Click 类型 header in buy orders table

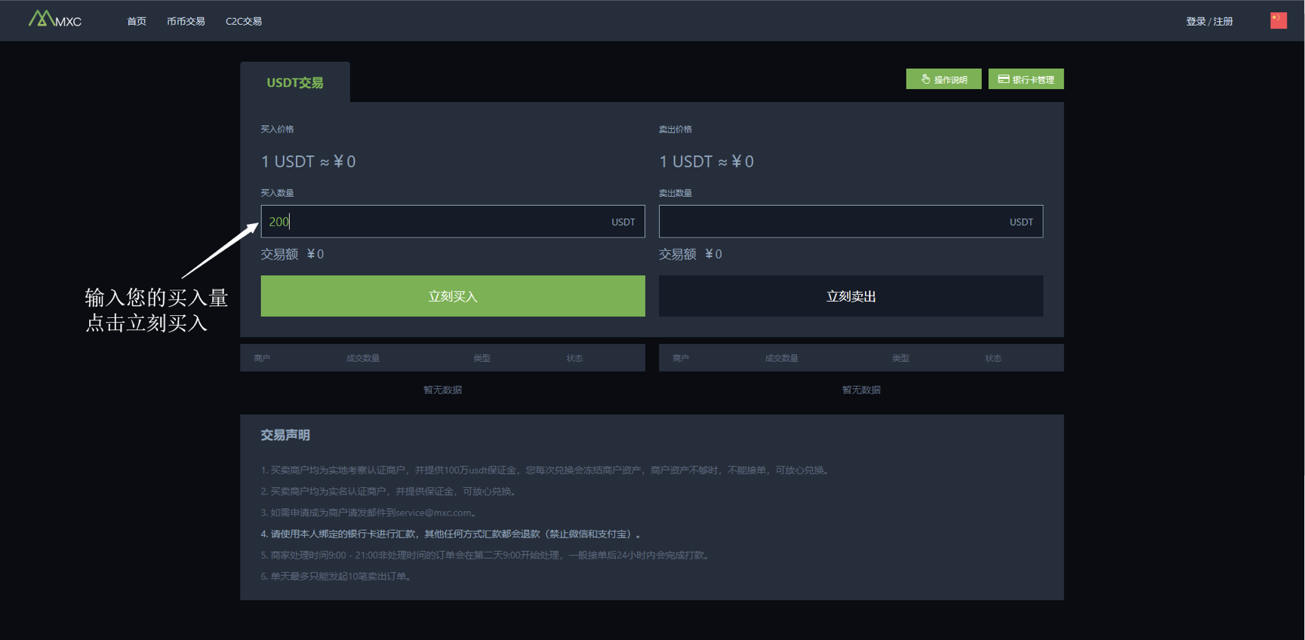(482, 358)
